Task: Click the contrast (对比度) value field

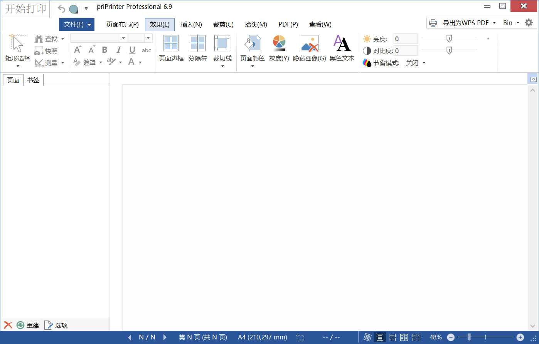Action: click(405, 51)
